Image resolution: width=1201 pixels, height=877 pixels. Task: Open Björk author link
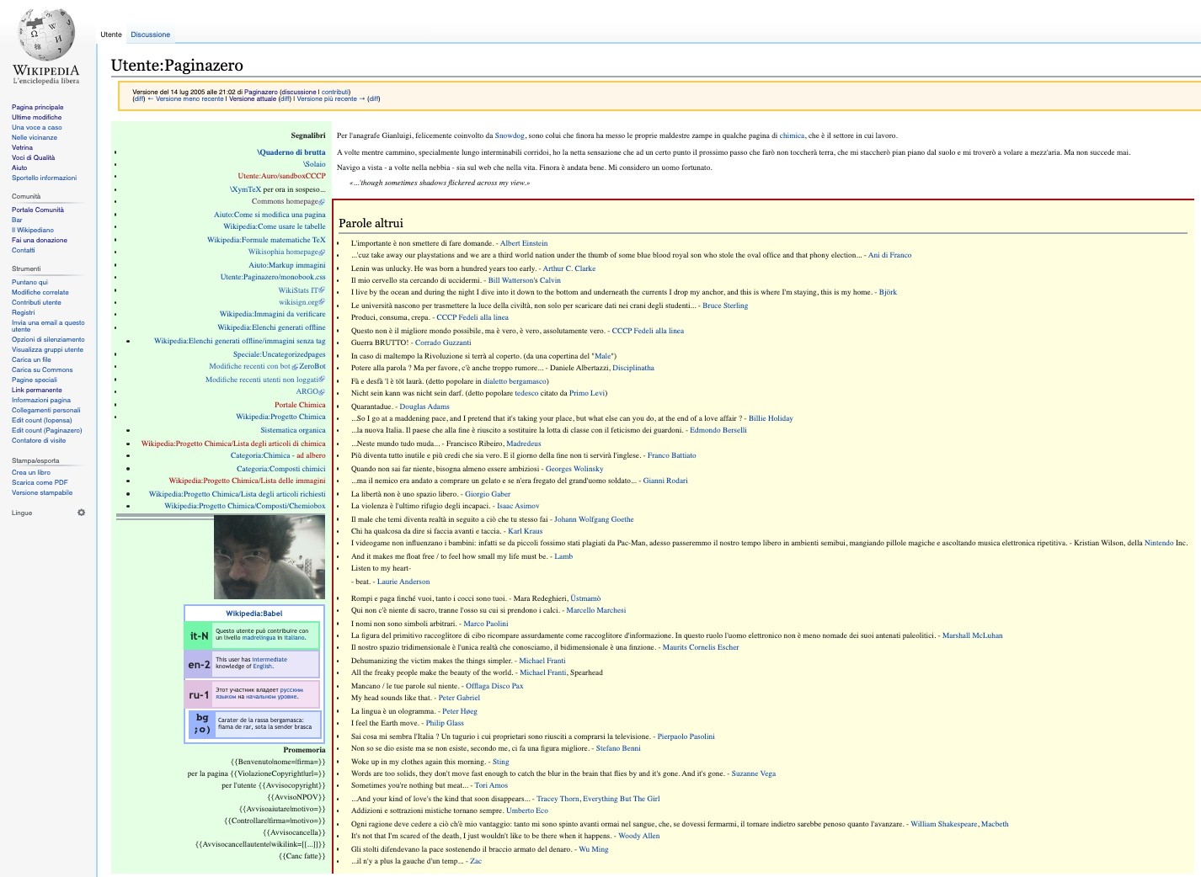pos(888,292)
